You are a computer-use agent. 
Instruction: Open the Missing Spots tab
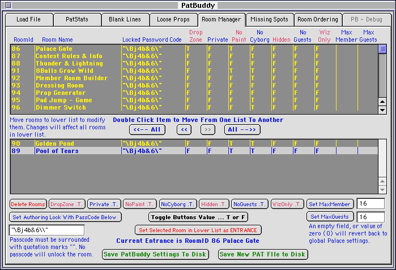(270, 20)
